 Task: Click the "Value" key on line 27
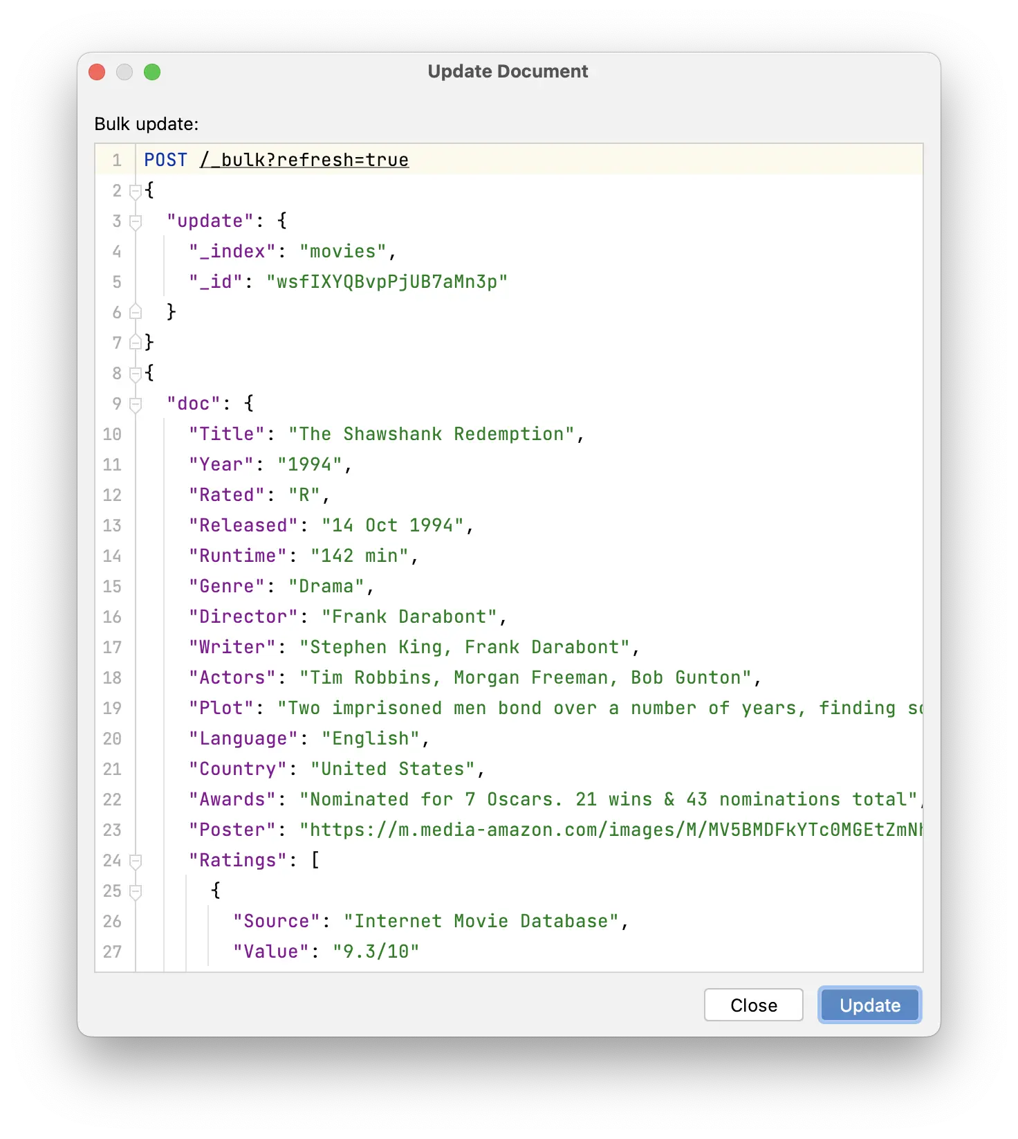[x=271, y=951]
